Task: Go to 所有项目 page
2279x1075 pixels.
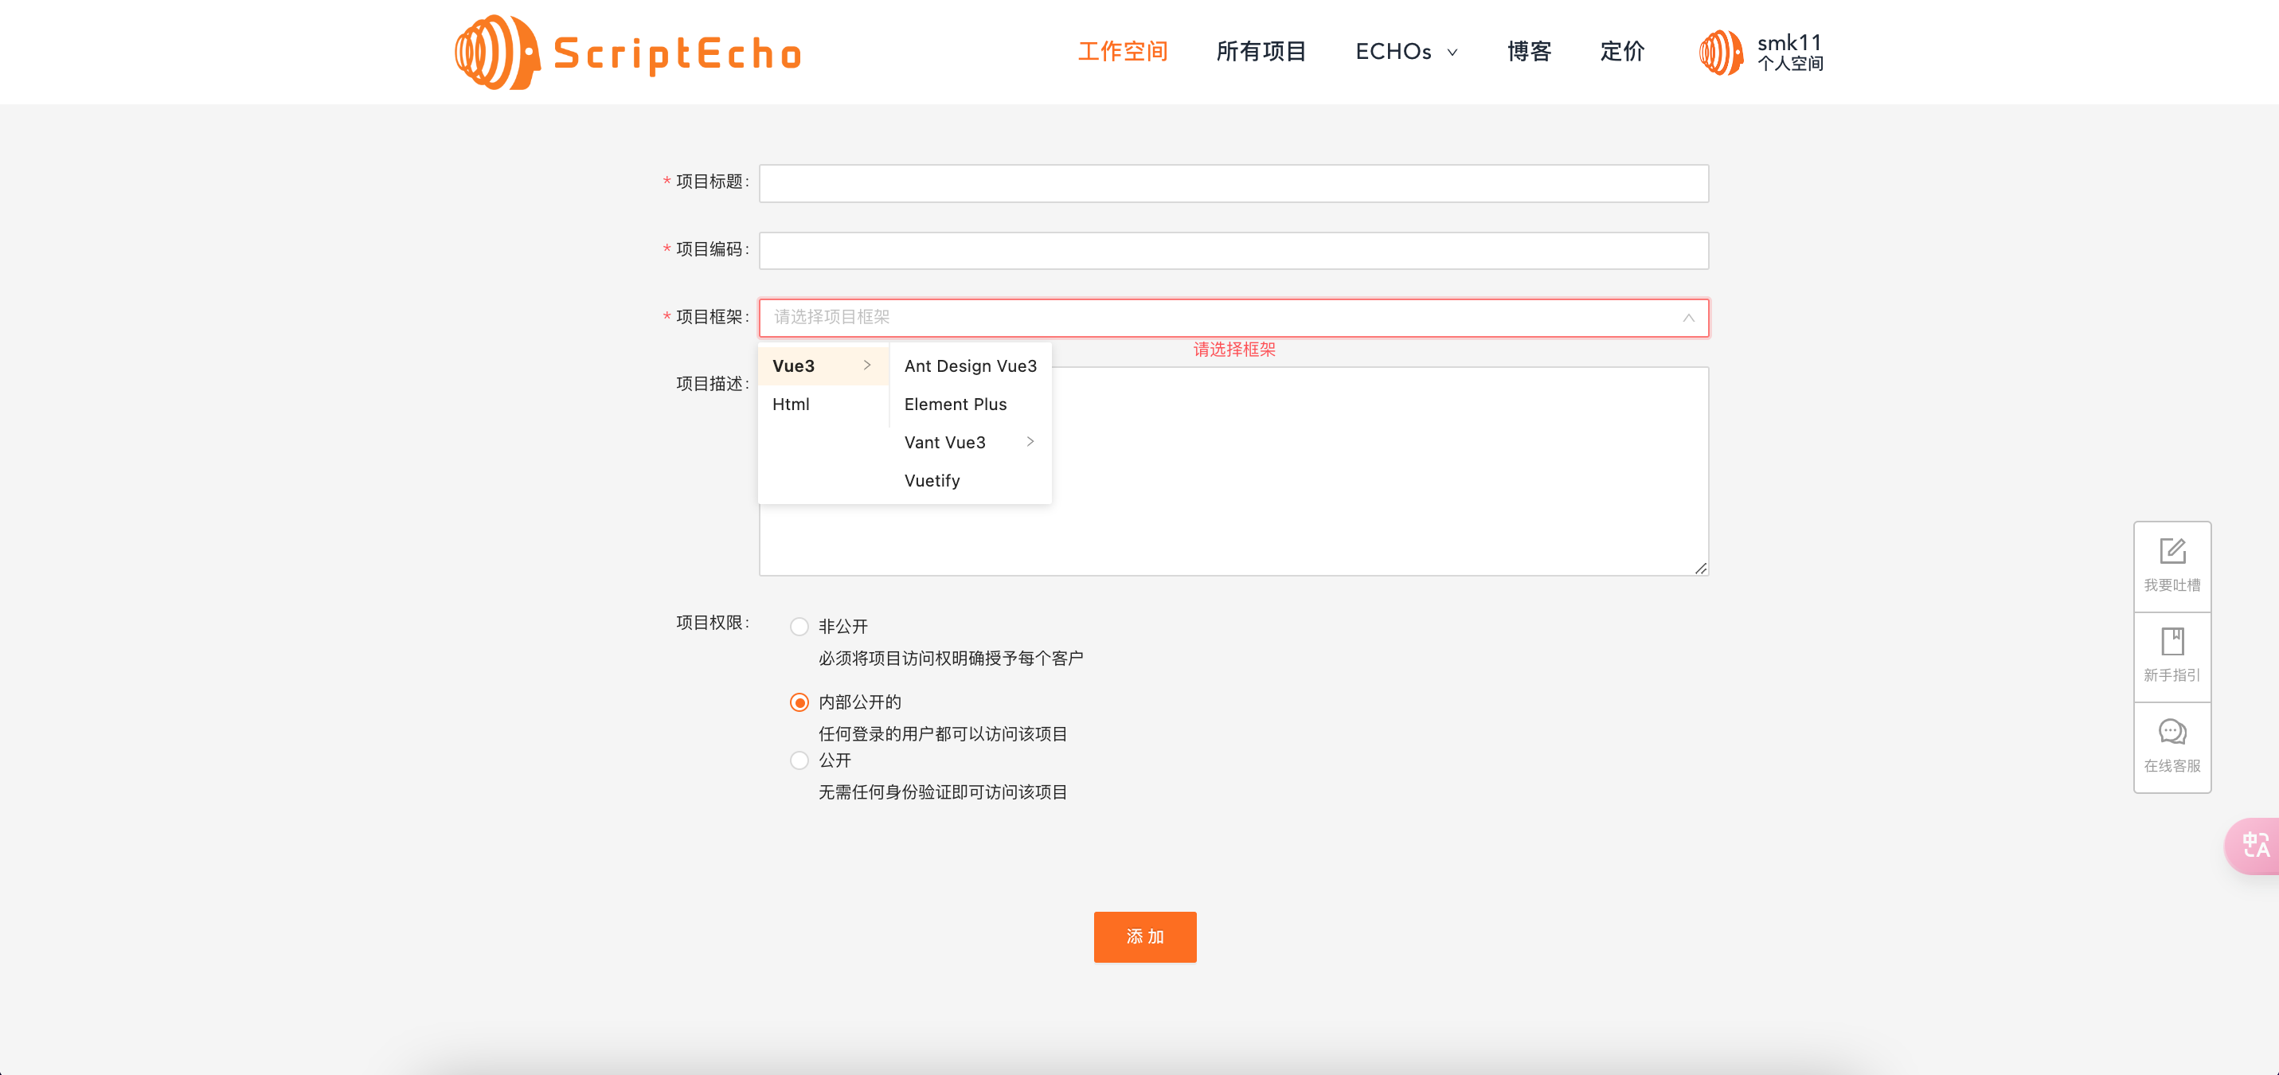Action: pyautogui.click(x=1261, y=53)
